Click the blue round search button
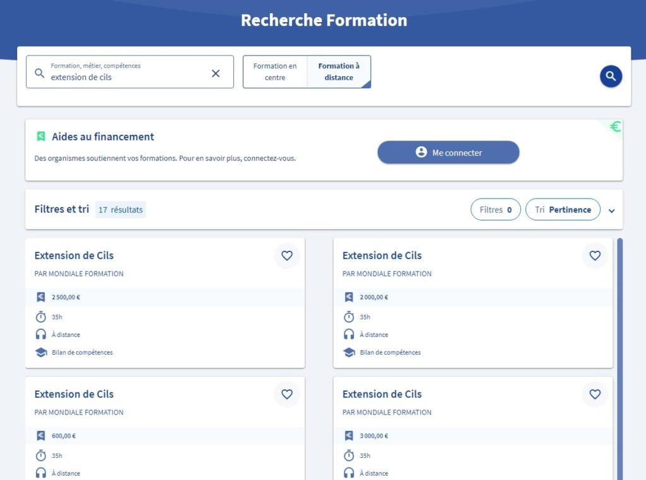 pos(611,76)
